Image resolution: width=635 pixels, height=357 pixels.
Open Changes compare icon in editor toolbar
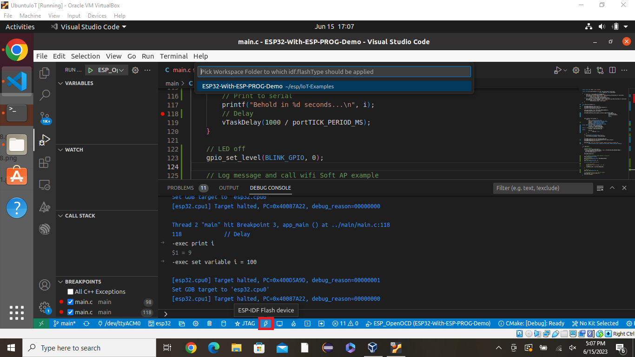600,70
